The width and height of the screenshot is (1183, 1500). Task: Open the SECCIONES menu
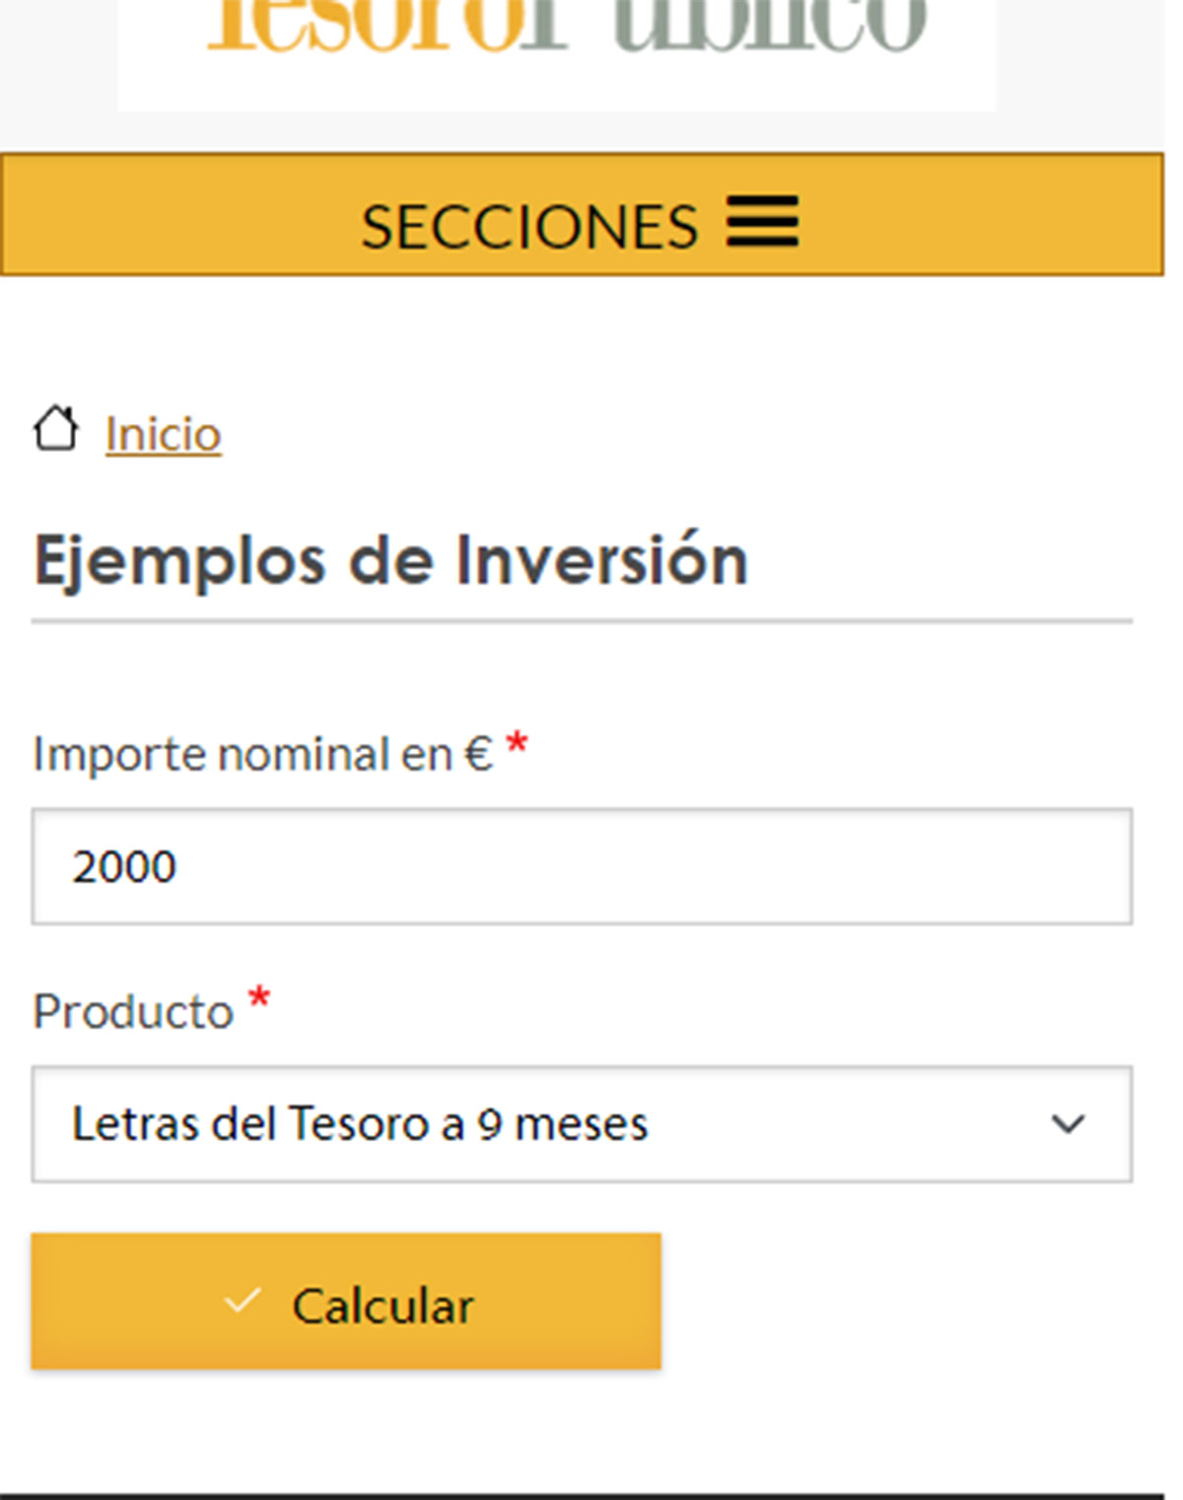529,227
